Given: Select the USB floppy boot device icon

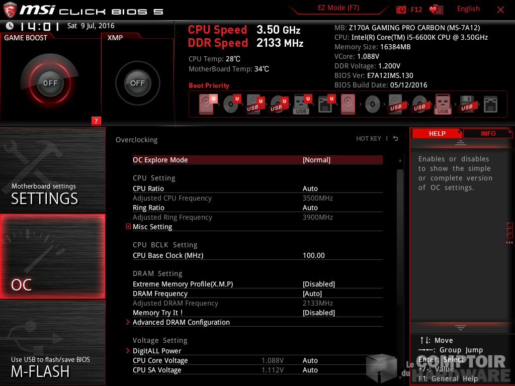Looking at the screenshot, I should pyautogui.click(x=467, y=105).
